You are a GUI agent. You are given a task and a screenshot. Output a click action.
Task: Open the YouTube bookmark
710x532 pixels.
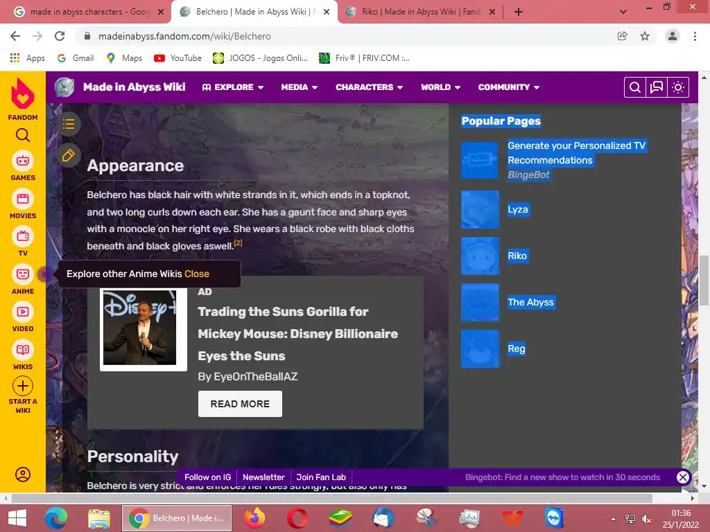177,58
